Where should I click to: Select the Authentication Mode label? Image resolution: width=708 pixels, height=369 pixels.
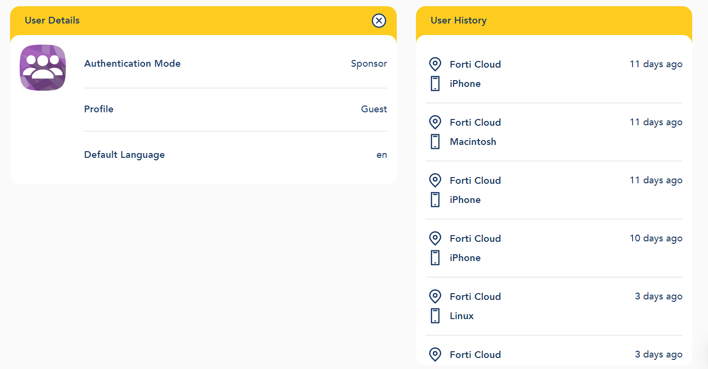(x=132, y=63)
